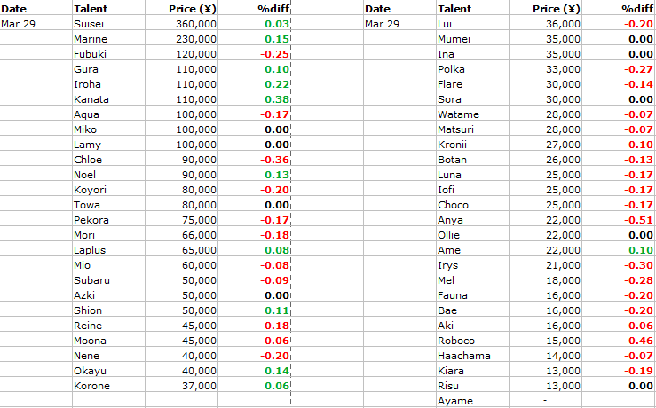Select Korone's price cell 37,000

tap(182, 386)
